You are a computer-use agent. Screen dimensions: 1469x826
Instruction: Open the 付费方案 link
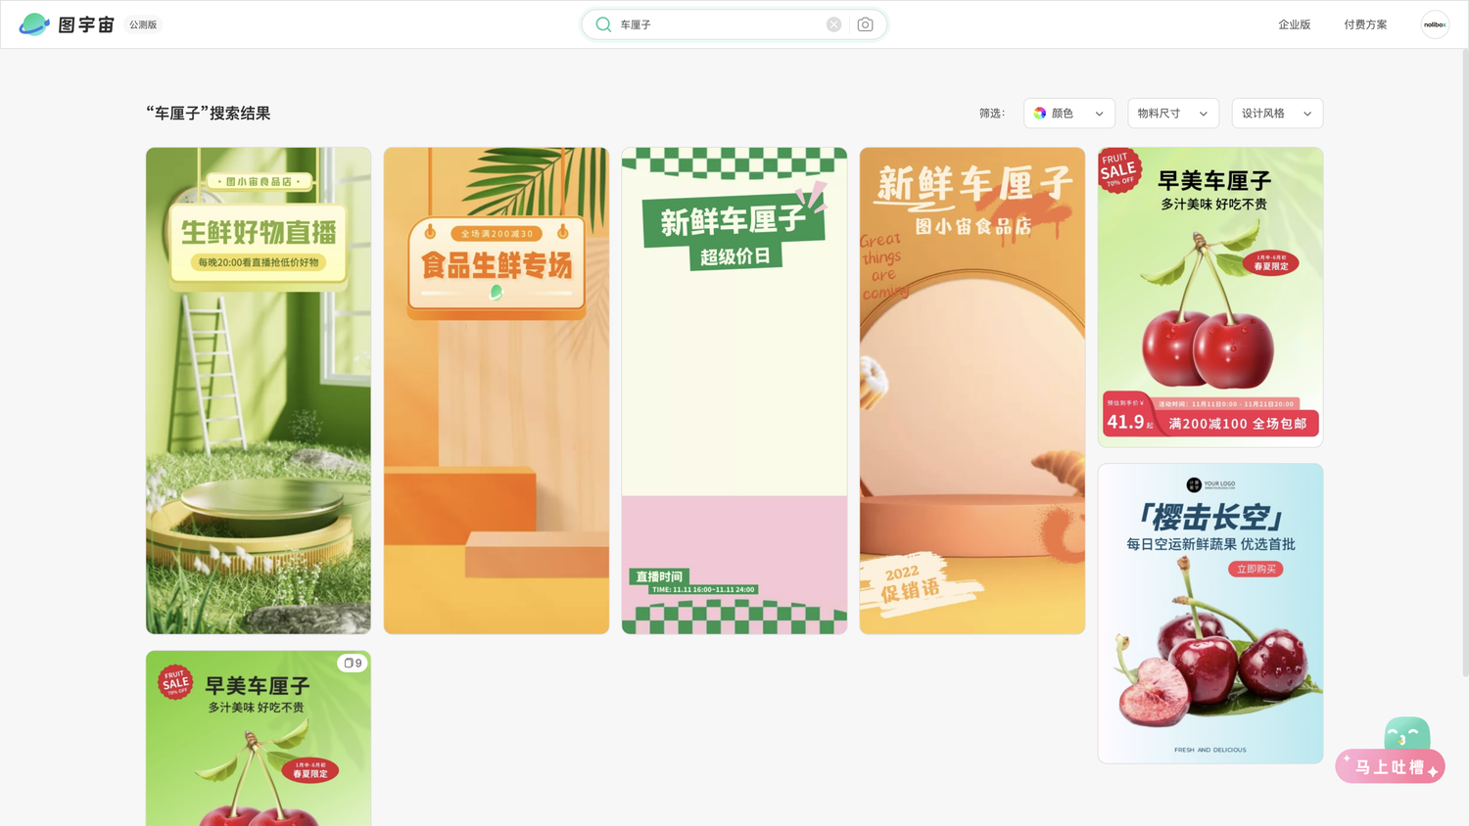click(x=1365, y=24)
